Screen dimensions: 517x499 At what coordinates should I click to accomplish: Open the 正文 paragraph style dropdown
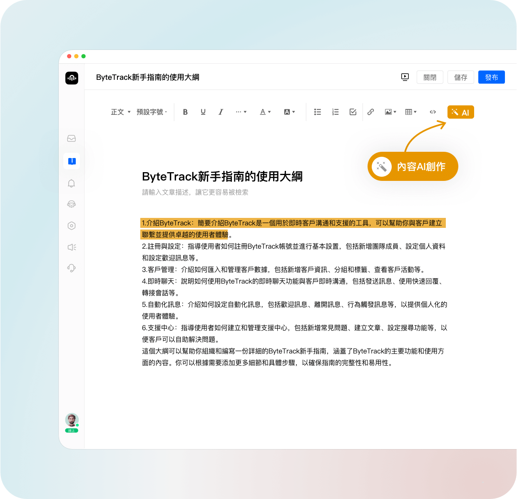pyautogui.click(x=121, y=112)
